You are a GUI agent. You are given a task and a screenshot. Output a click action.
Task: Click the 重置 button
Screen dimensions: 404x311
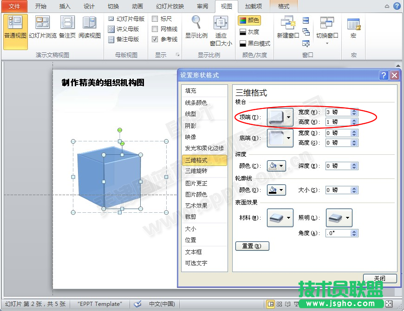[252, 246]
